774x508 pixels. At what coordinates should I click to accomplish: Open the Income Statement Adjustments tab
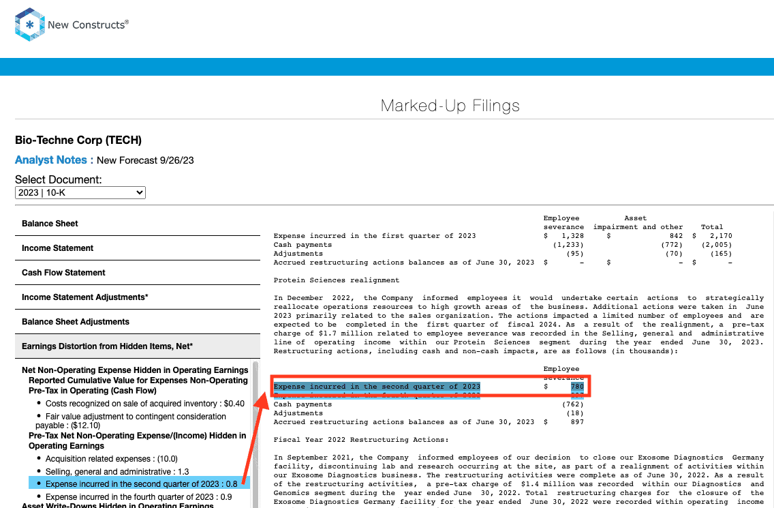(138, 297)
